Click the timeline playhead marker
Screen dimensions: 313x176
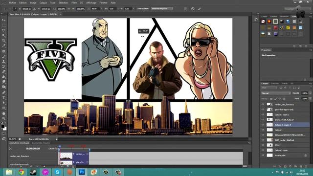[x=59, y=147]
